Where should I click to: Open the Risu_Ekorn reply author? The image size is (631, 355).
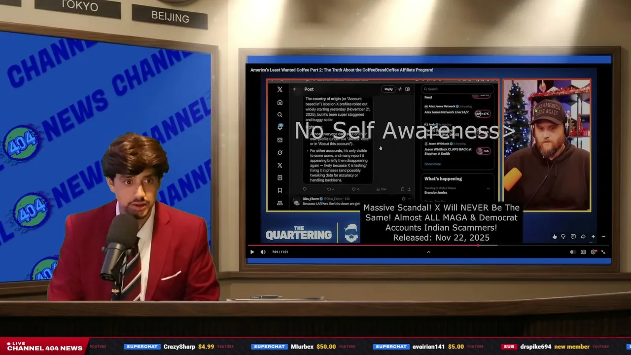(311, 199)
